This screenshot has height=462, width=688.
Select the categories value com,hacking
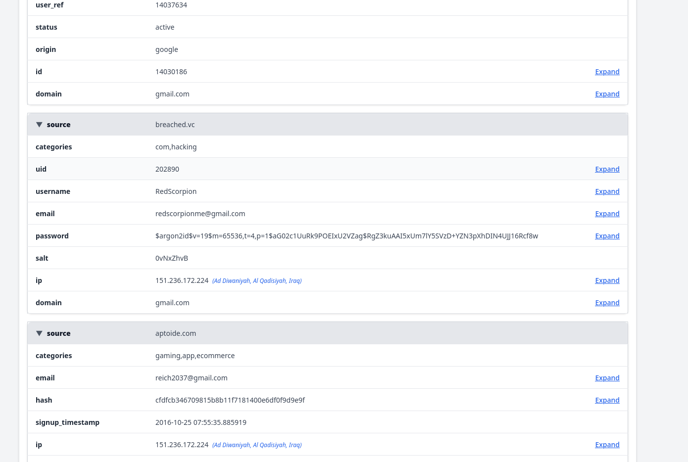click(x=176, y=147)
